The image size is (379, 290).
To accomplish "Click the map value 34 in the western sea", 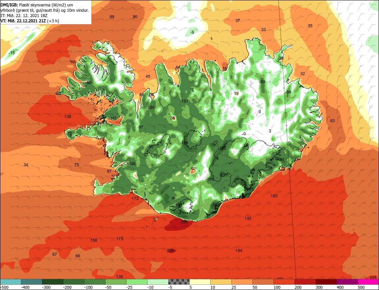I will [x=26, y=165].
